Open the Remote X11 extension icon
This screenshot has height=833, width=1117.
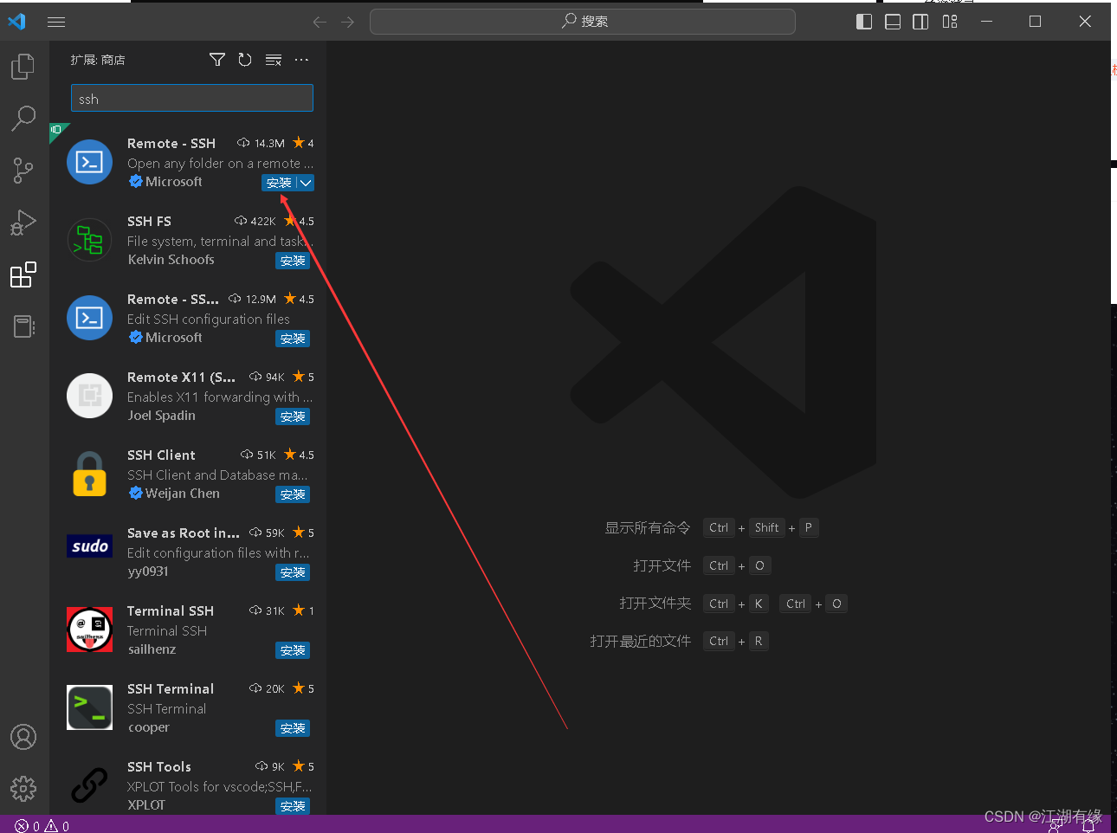(x=90, y=396)
